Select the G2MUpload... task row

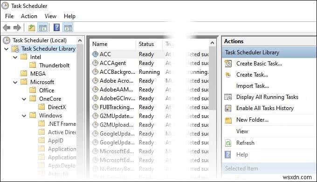pos(150,125)
